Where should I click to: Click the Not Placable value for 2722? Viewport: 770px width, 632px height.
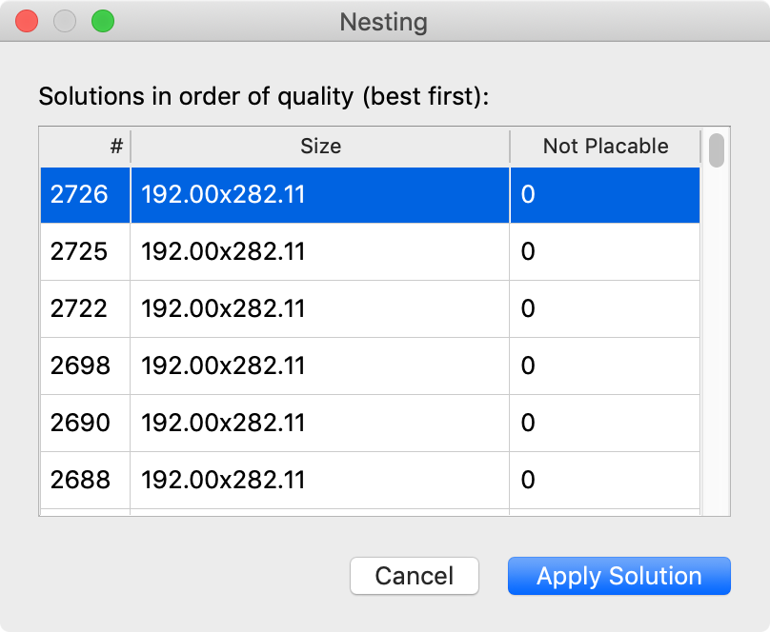coord(604,309)
